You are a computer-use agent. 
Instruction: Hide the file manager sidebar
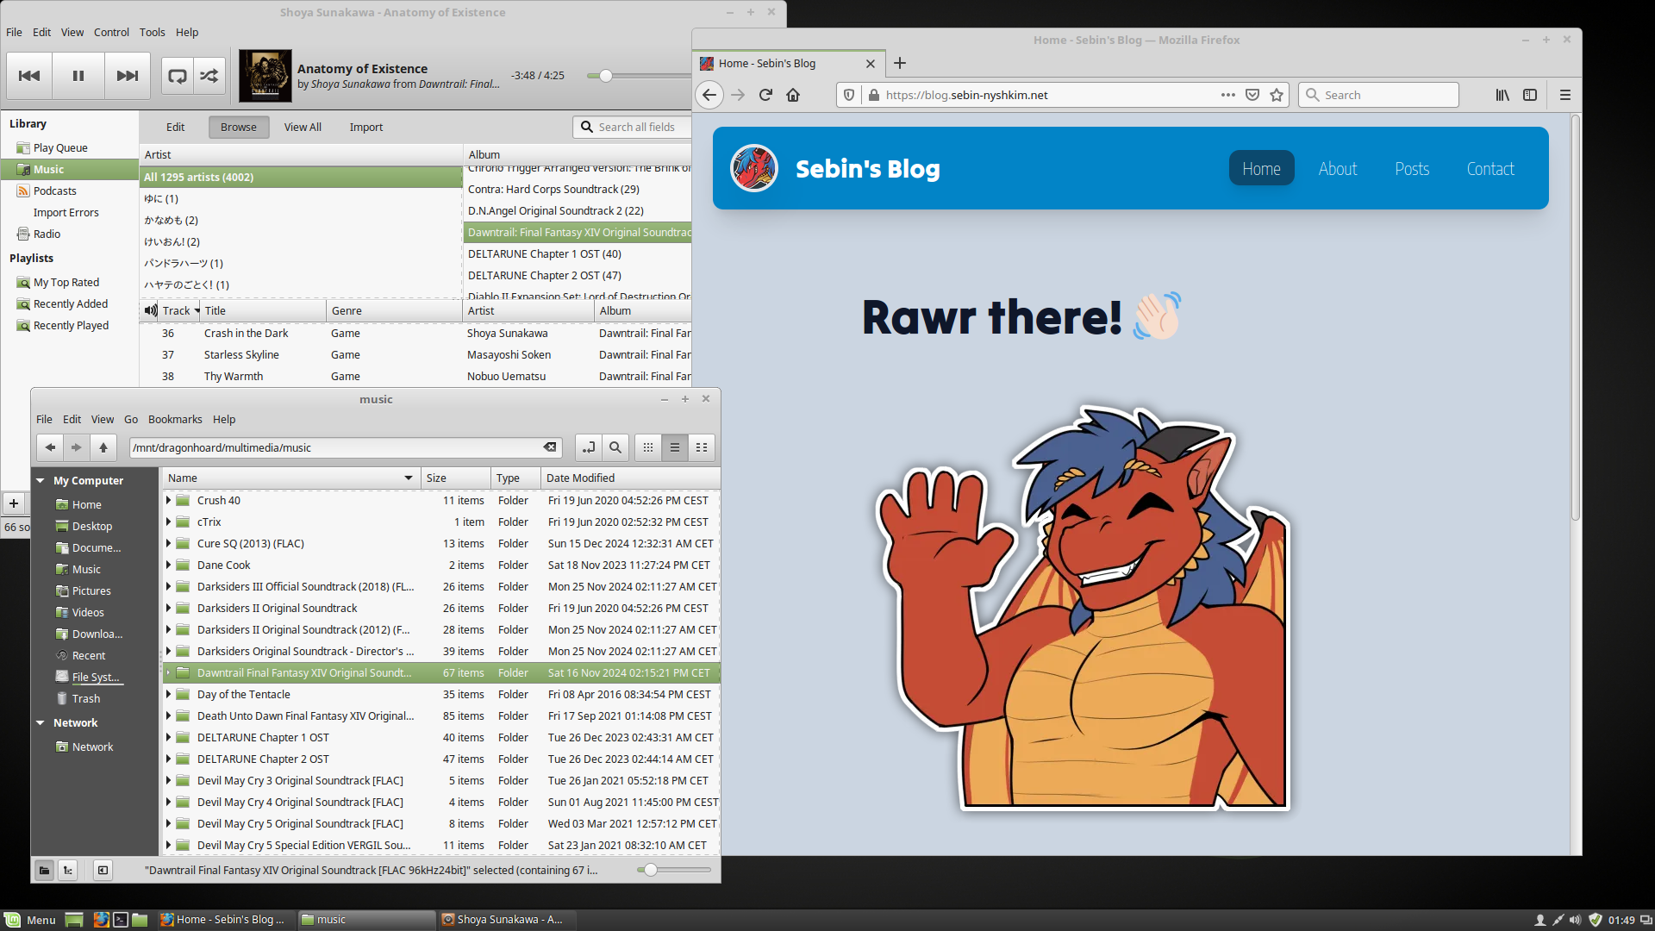(x=103, y=870)
